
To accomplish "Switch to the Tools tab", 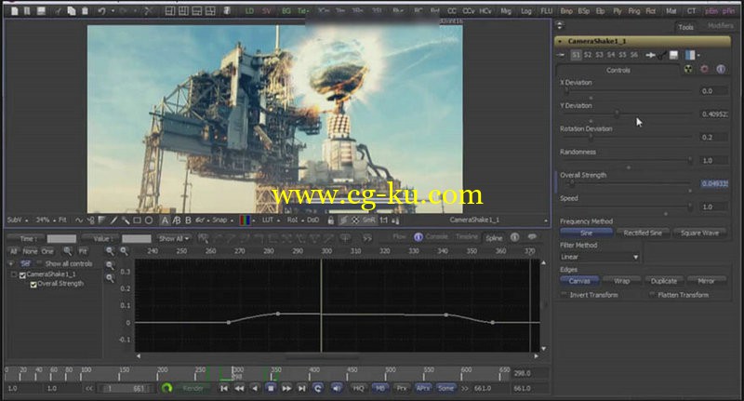I will click(x=685, y=27).
